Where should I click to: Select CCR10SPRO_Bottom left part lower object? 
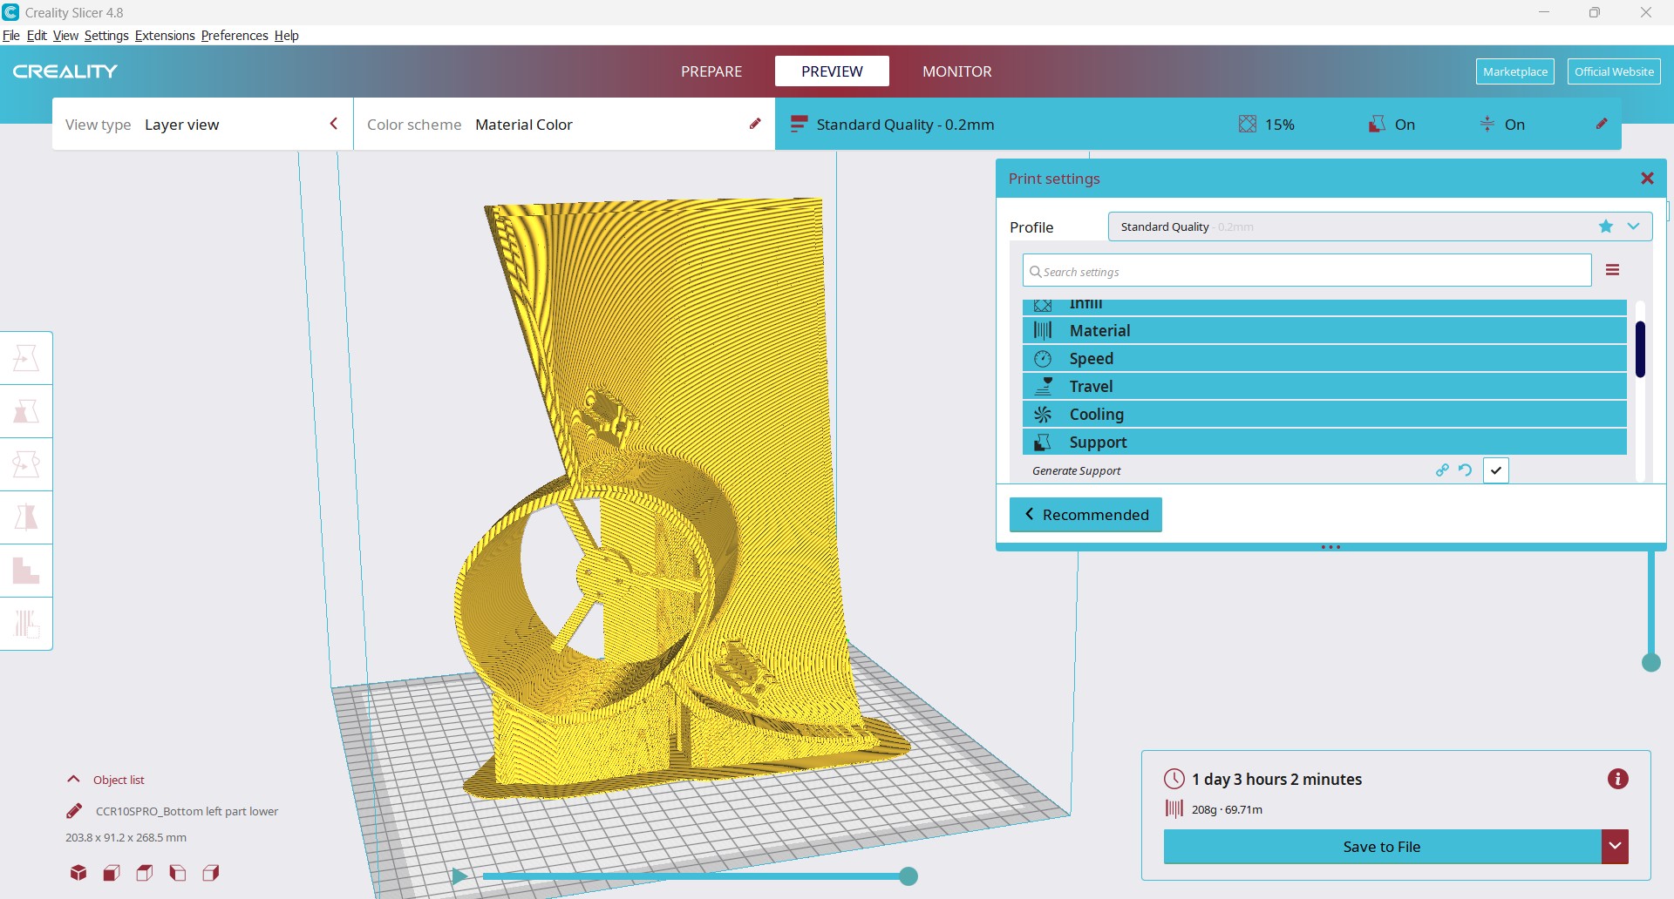(187, 811)
